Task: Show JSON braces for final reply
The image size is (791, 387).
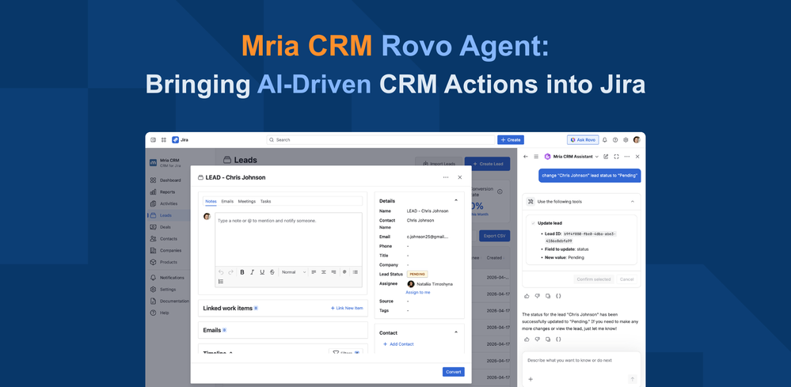Action: 558,340
